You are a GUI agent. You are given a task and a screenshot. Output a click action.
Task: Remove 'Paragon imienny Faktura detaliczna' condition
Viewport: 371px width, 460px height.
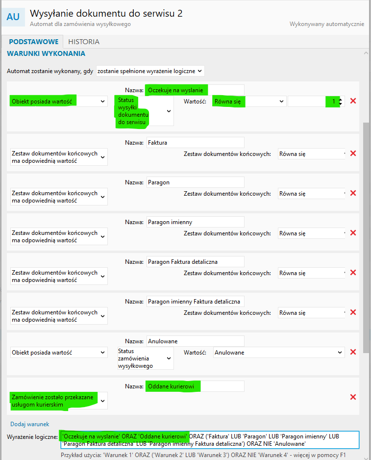click(x=353, y=312)
